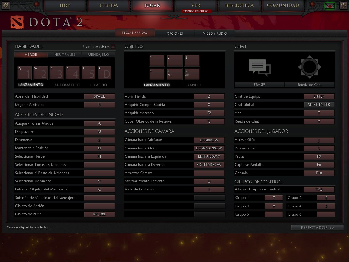Rebind Seleccionar Héroe key F1

(99, 156)
